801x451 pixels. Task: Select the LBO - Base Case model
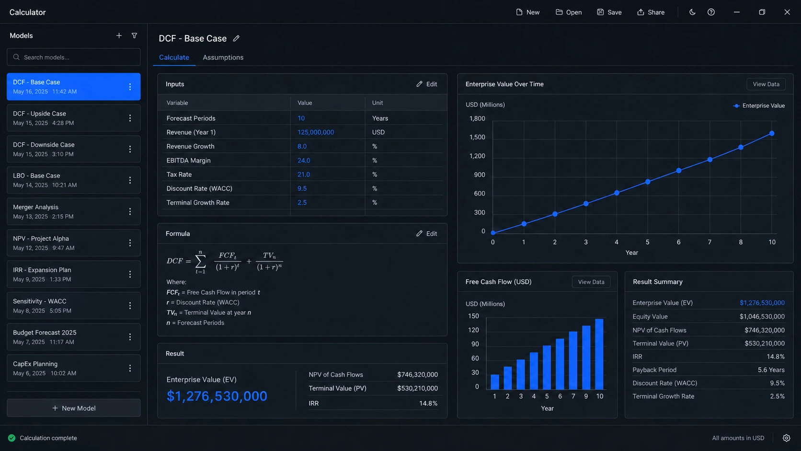point(74,180)
